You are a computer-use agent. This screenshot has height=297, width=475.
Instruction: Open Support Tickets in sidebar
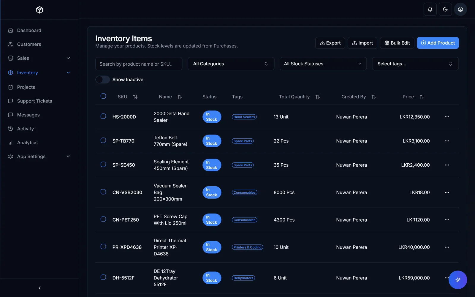coord(39,101)
